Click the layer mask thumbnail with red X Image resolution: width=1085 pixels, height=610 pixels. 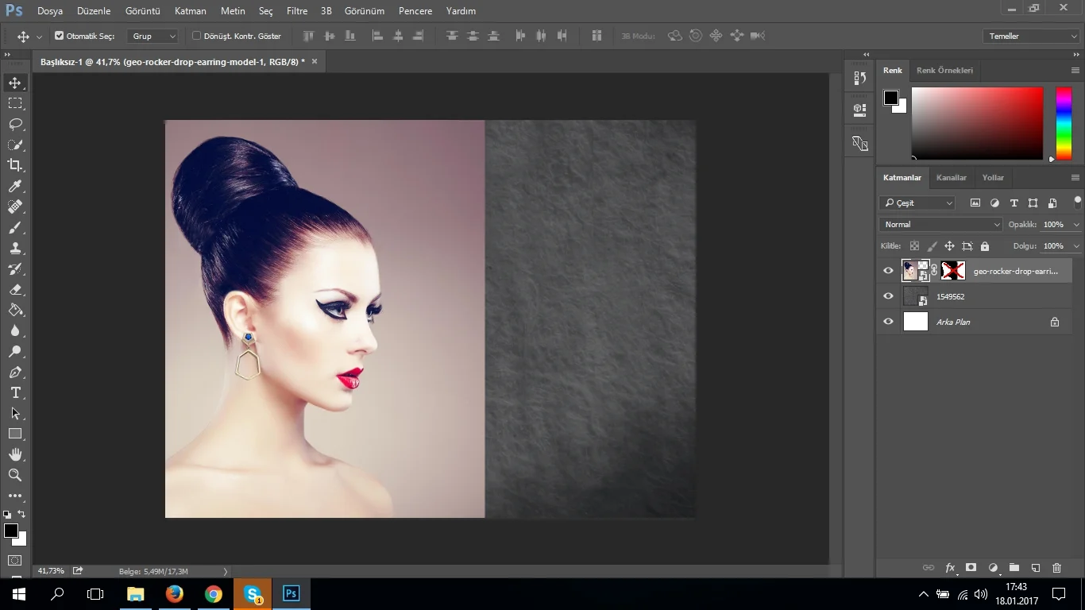[953, 271]
